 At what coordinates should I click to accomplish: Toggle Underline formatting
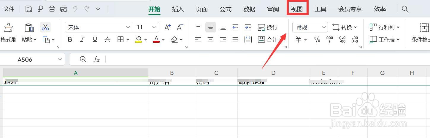(95, 40)
